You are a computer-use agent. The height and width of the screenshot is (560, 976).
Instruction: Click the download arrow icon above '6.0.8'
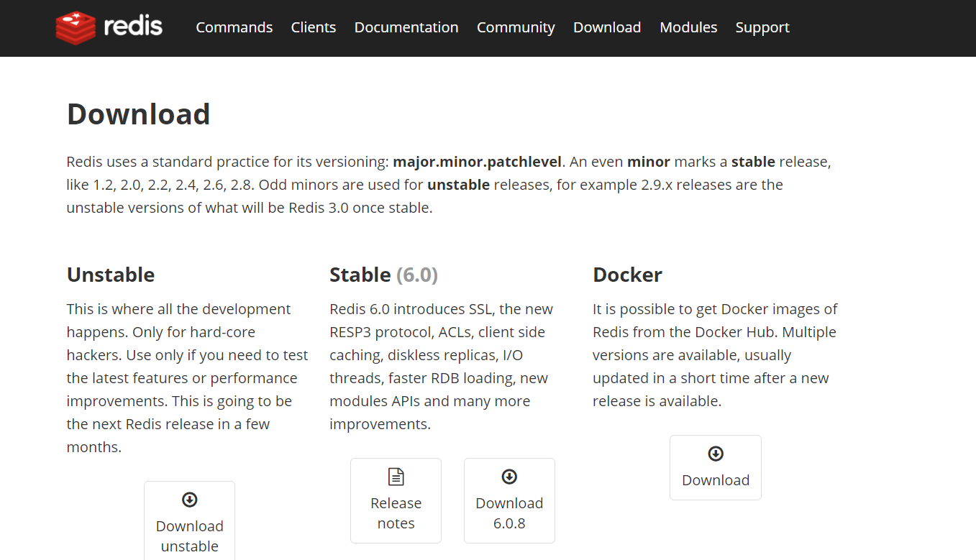509,477
